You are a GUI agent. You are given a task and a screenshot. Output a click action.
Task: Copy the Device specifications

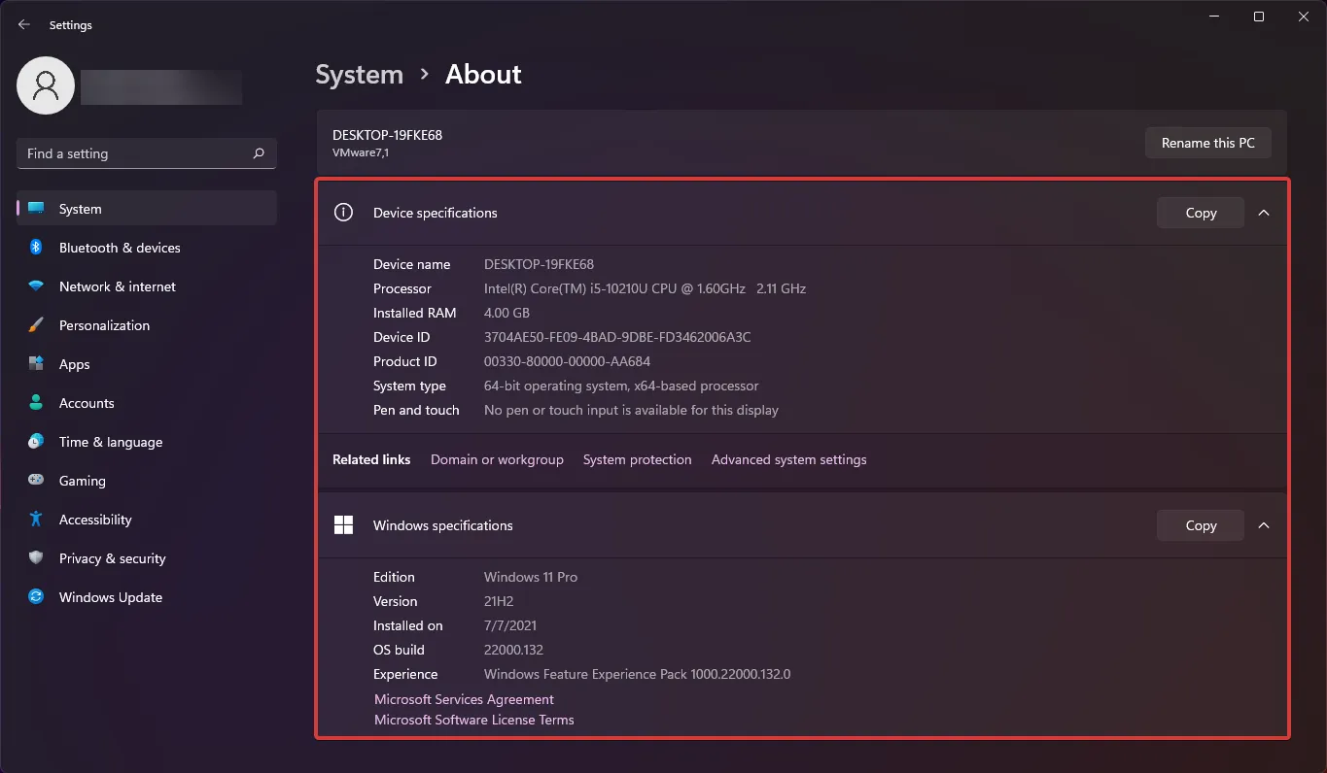pyautogui.click(x=1200, y=213)
